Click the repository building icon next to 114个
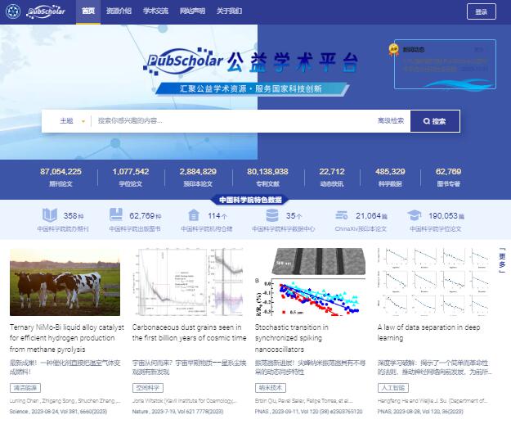 tap(194, 215)
